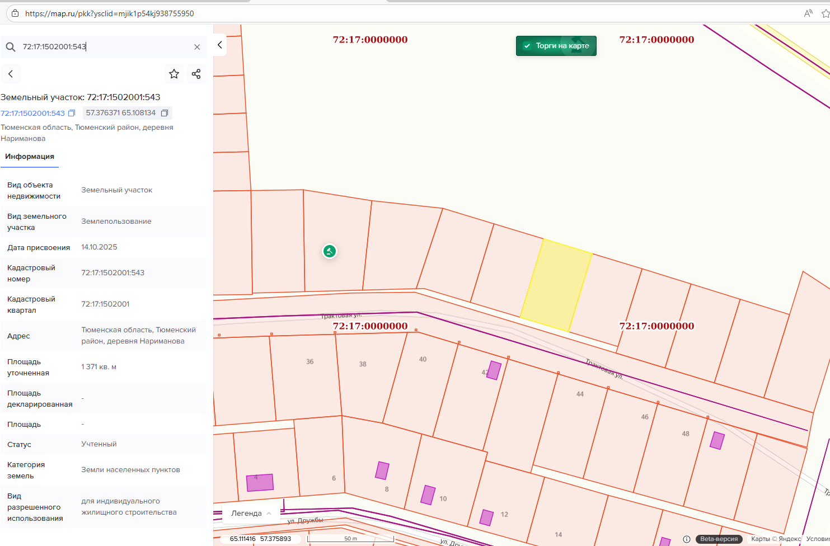
Task: Toggle the 'Торги на карте' checkbox
Action: point(527,46)
